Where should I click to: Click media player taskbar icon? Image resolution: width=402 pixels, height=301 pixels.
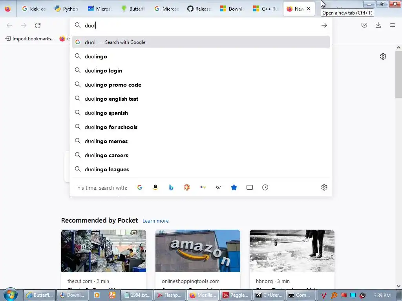pyautogui.click(x=97, y=295)
